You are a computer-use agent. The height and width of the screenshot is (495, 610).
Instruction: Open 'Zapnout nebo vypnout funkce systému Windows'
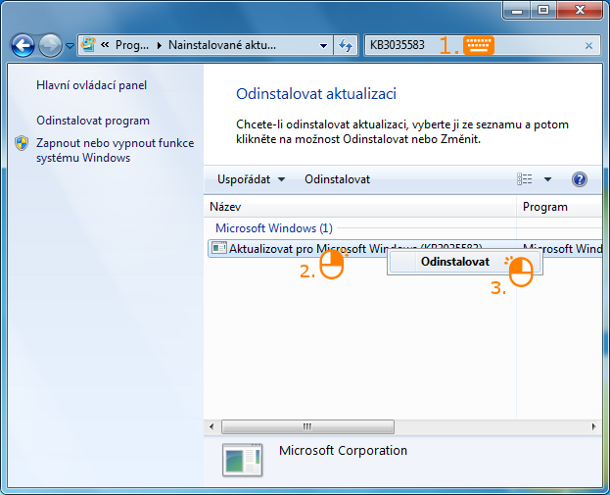pos(116,150)
